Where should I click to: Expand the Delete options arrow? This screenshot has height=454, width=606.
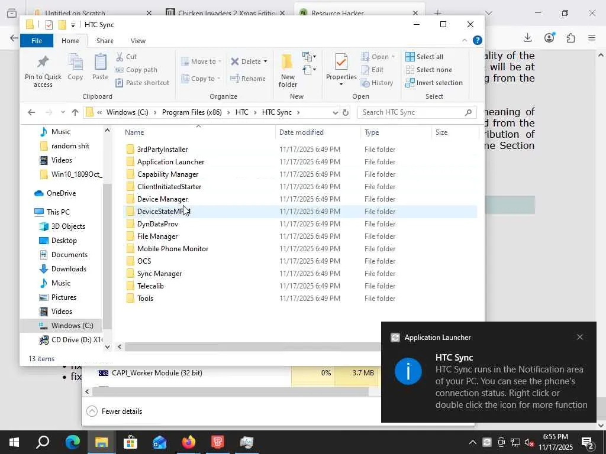pos(265,61)
